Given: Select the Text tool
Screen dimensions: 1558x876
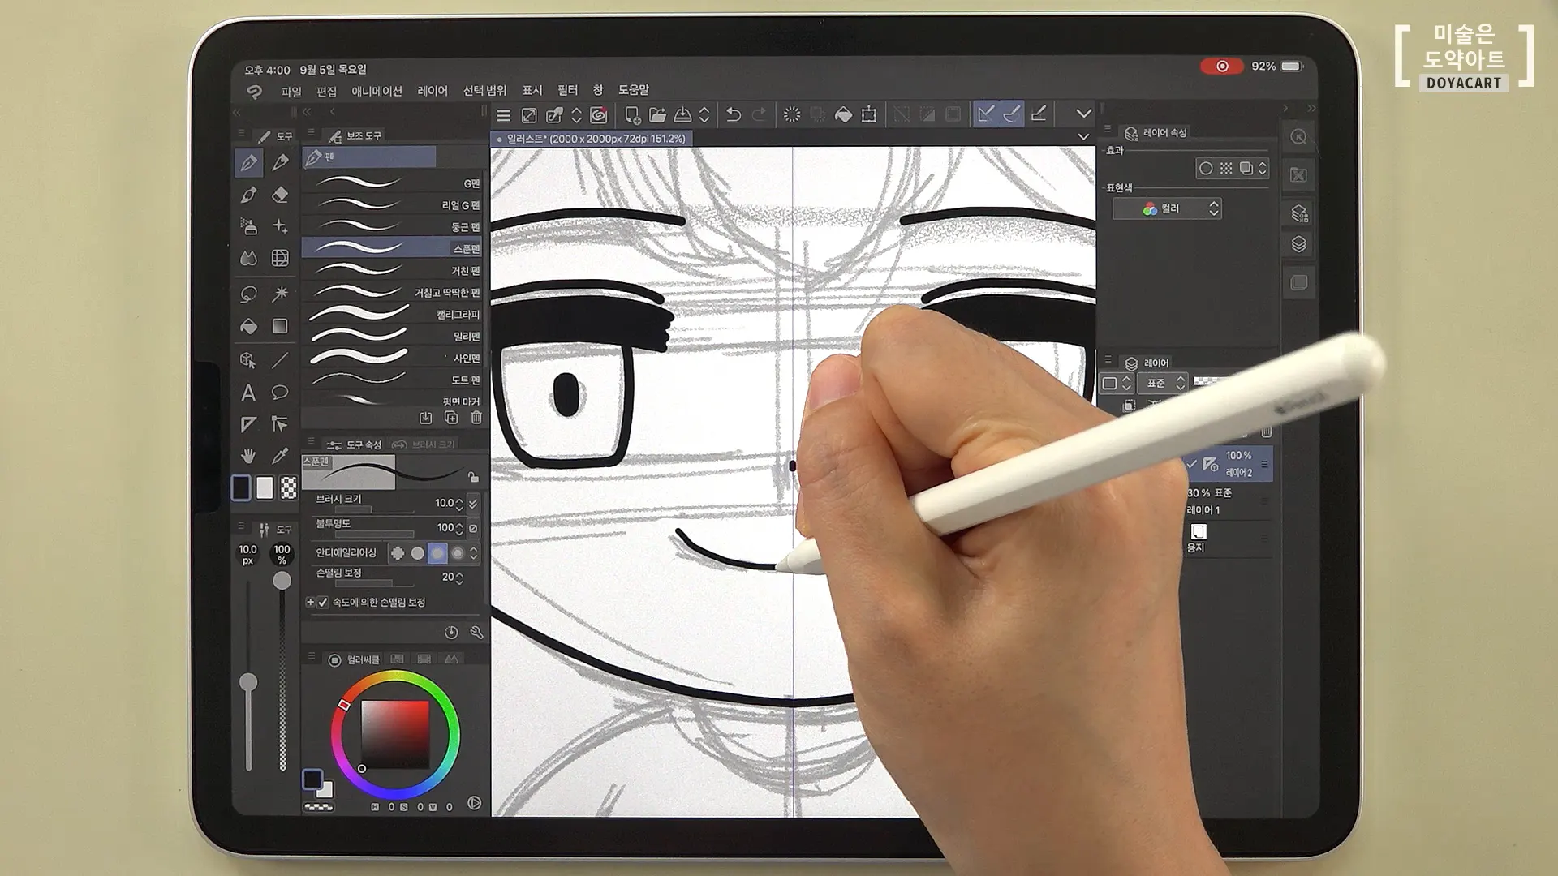Looking at the screenshot, I should click(248, 393).
